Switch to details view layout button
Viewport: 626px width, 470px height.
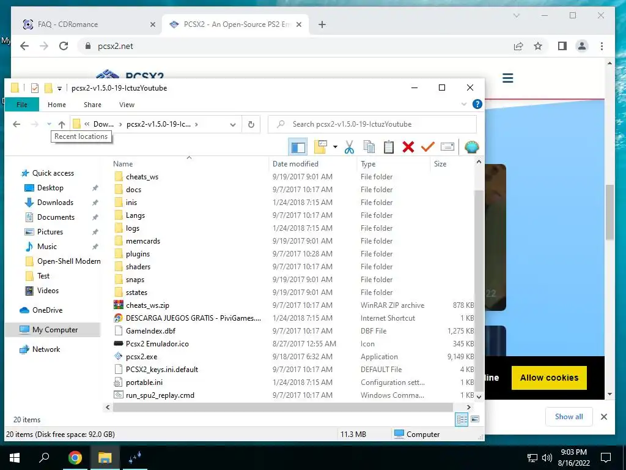pos(462,419)
